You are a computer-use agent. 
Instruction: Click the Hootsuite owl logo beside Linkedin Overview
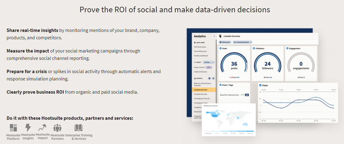[x=220, y=36]
